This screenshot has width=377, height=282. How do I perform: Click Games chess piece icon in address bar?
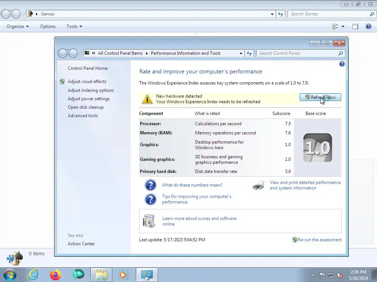[30, 14]
